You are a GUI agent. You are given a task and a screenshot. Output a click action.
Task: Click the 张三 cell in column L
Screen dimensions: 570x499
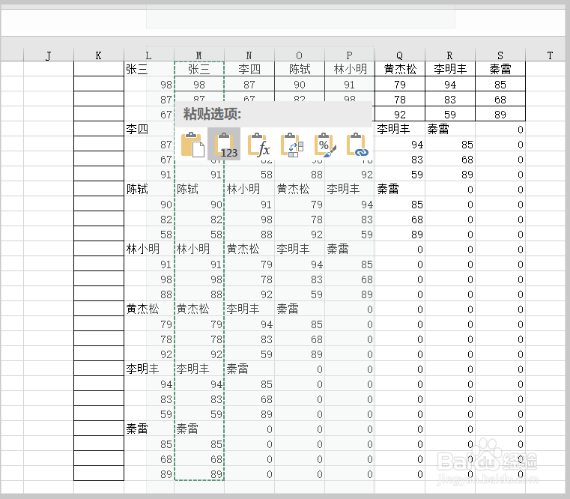pyautogui.click(x=149, y=69)
